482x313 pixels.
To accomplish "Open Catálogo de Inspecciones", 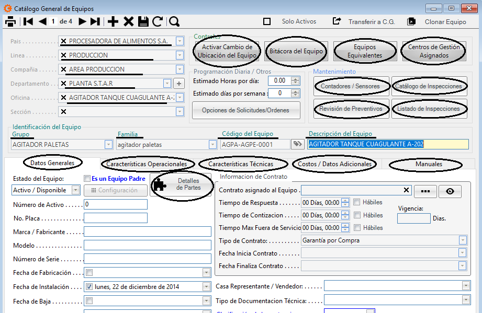I will (429, 86).
